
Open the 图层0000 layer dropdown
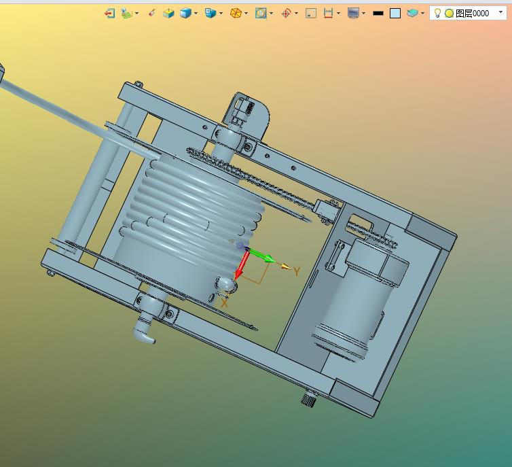coord(500,12)
